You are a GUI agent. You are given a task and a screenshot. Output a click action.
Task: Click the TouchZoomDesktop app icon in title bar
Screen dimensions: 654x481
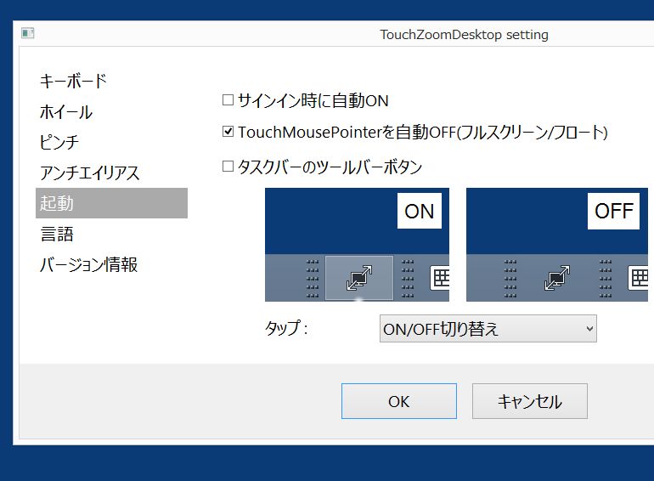(x=27, y=33)
